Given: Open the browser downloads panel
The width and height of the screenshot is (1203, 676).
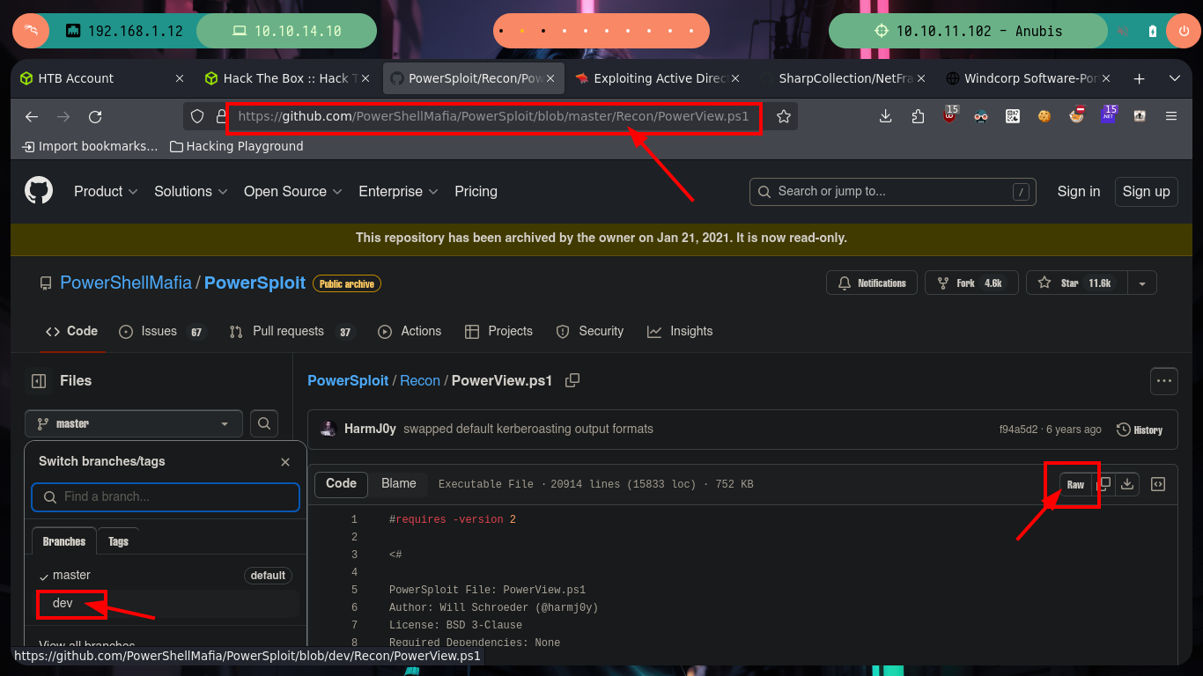Looking at the screenshot, I should (886, 116).
